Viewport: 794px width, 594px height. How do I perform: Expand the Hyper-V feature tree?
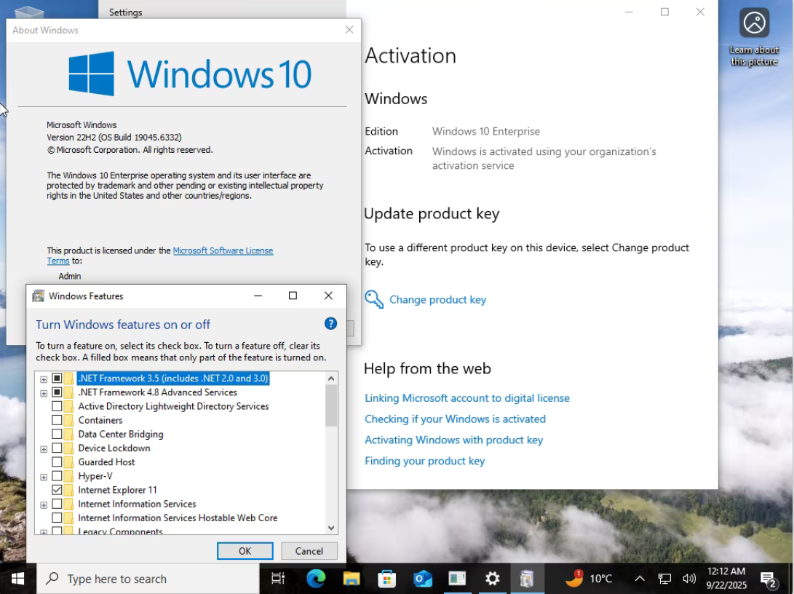[x=44, y=477]
